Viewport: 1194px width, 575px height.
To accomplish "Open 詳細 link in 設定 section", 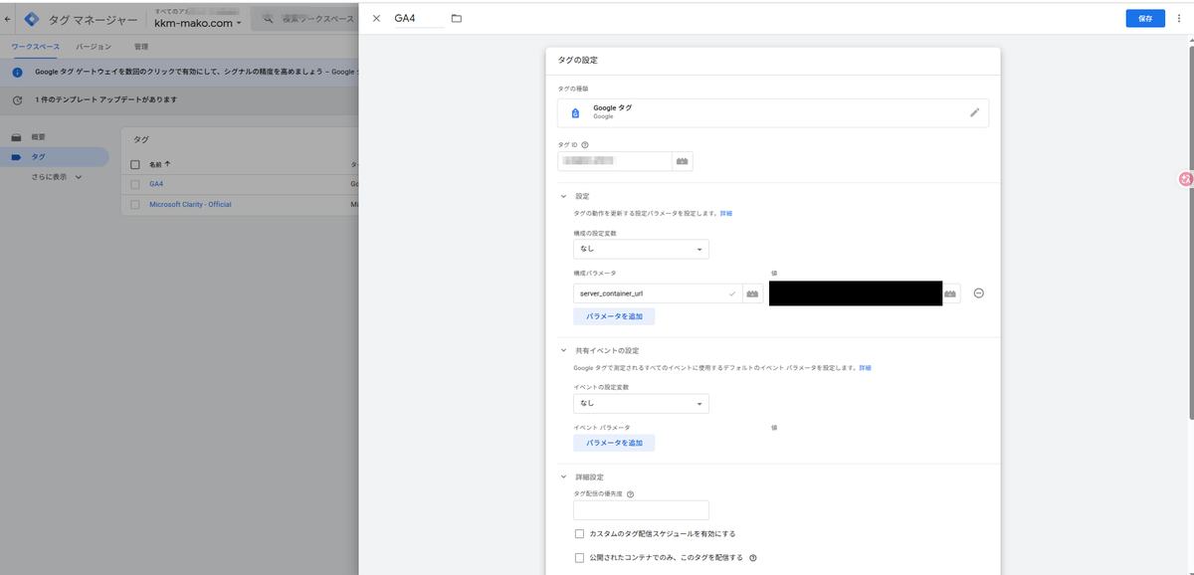I will (726, 213).
